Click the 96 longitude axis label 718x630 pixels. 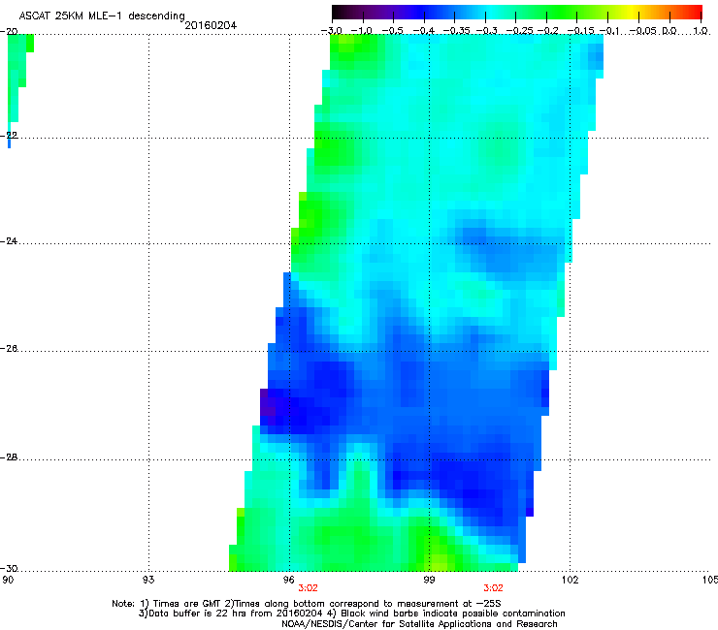[x=289, y=580]
